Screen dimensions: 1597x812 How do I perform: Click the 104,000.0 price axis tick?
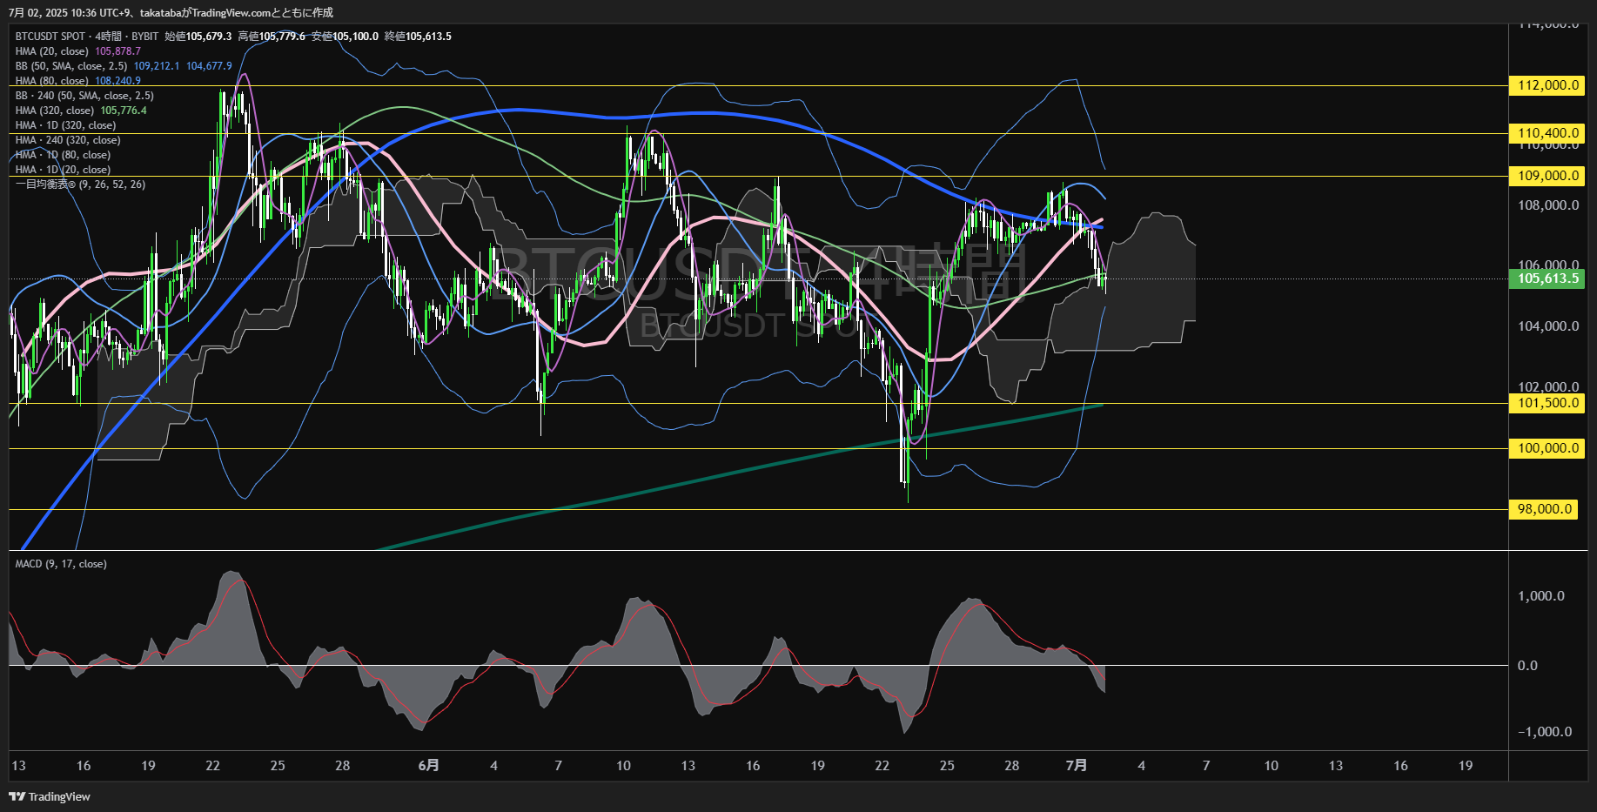[x=1548, y=326]
